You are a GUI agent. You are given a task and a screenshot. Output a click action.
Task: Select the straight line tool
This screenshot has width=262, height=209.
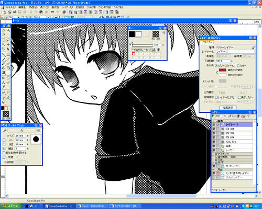(3, 54)
